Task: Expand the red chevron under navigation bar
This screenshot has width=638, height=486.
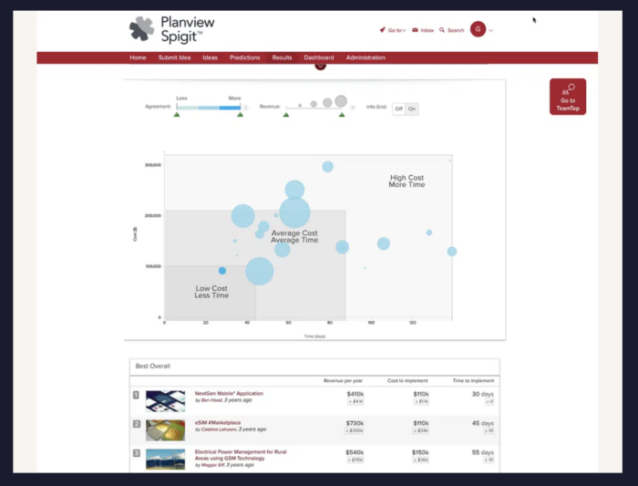Action: pos(320,67)
